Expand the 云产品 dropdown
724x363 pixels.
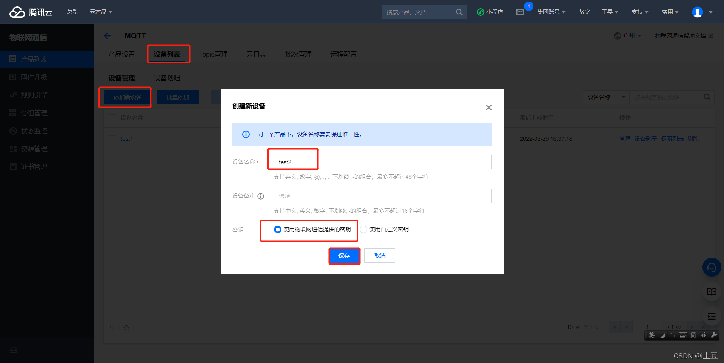(101, 12)
